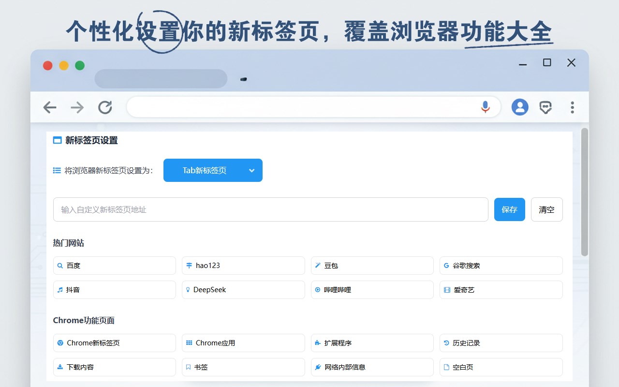Viewport: 619px width, 387px height.
Task: Select the 哔哩哔哩 site option
Action: 372,290
